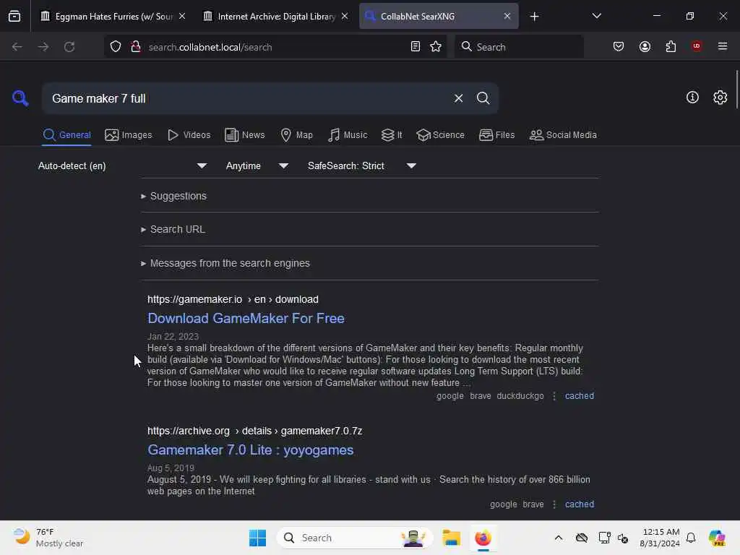Click the Firefox address bar
Screen dimensions: 740x555
(276, 47)
